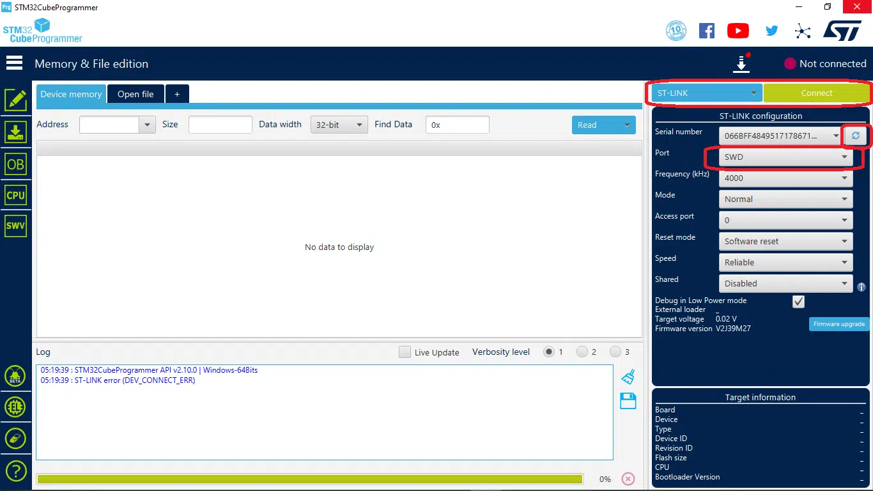Screen dimensions: 873x491
Task: Open ST Twitter page icon
Action: click(x=772, y=31)
